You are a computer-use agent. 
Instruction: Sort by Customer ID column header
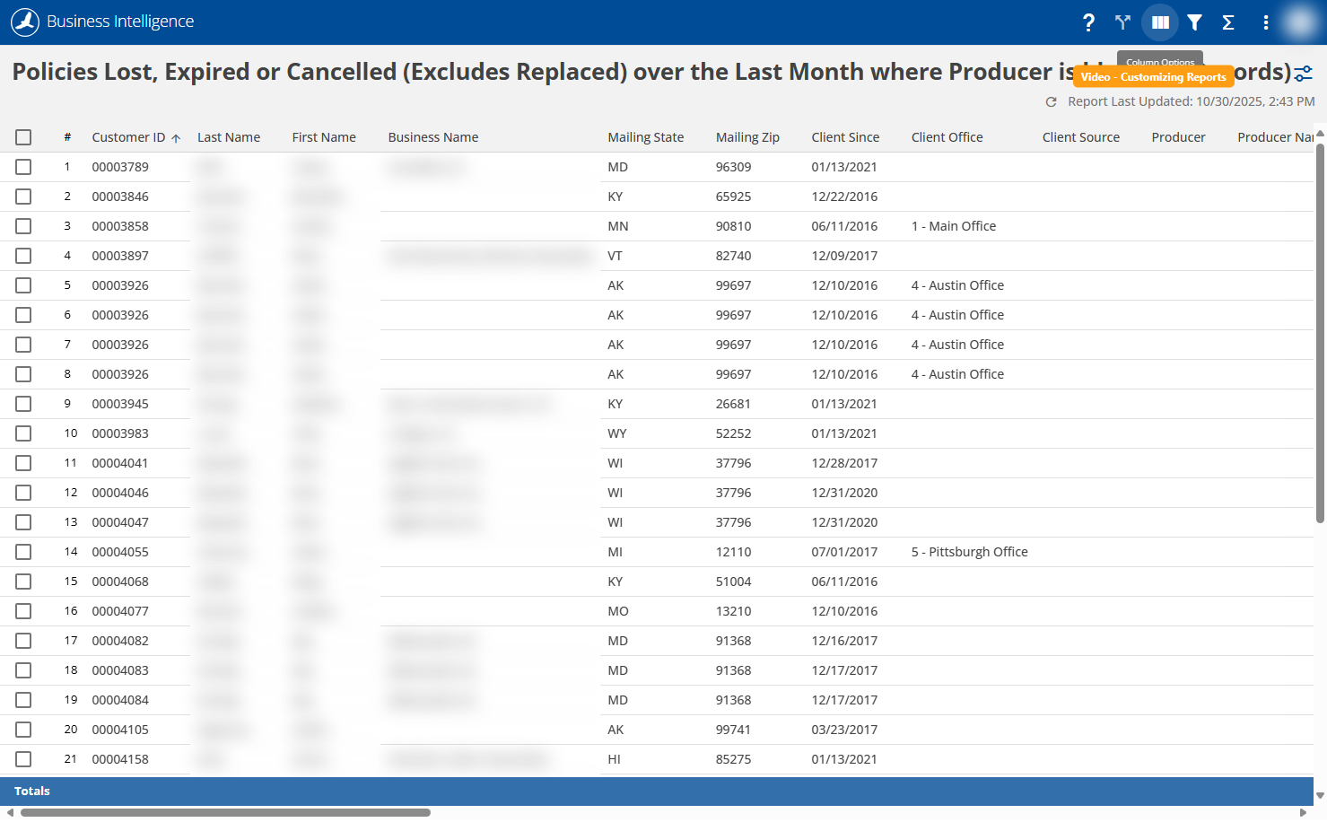[128, 137]
